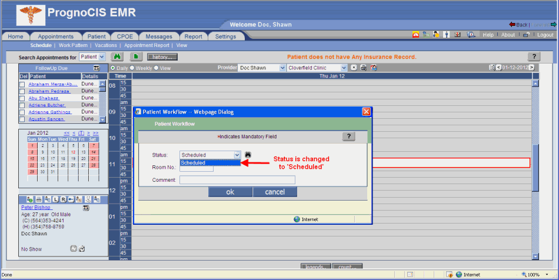Viewport: 559px width, 280px height.
Task: Click the search magnifier icon in top toolbar
Action: point(471,35)
